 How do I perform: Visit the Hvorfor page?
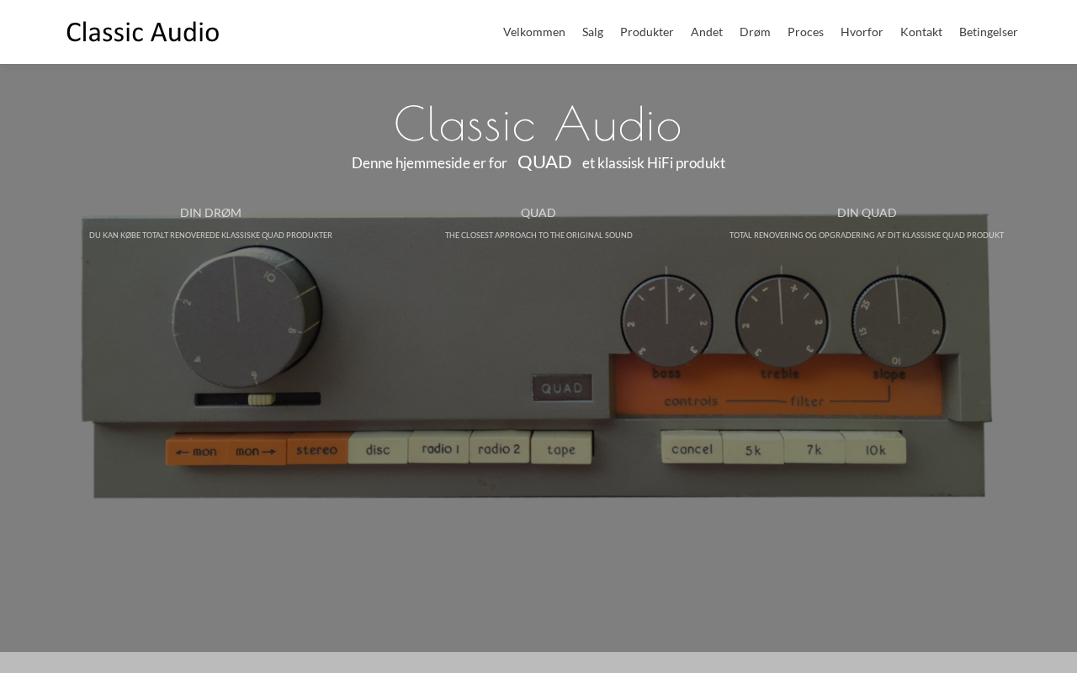[x=862, y=32]
